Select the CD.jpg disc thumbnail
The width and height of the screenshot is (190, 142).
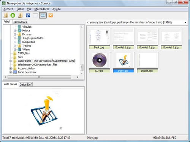point(100,60)
